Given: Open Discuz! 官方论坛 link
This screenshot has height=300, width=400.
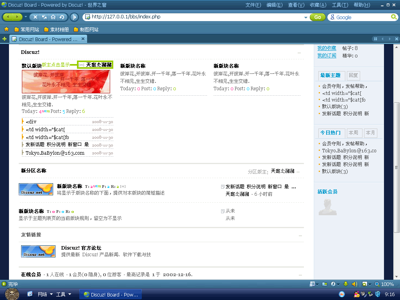Looking at the screenshot, I should [x=81, y=248].
